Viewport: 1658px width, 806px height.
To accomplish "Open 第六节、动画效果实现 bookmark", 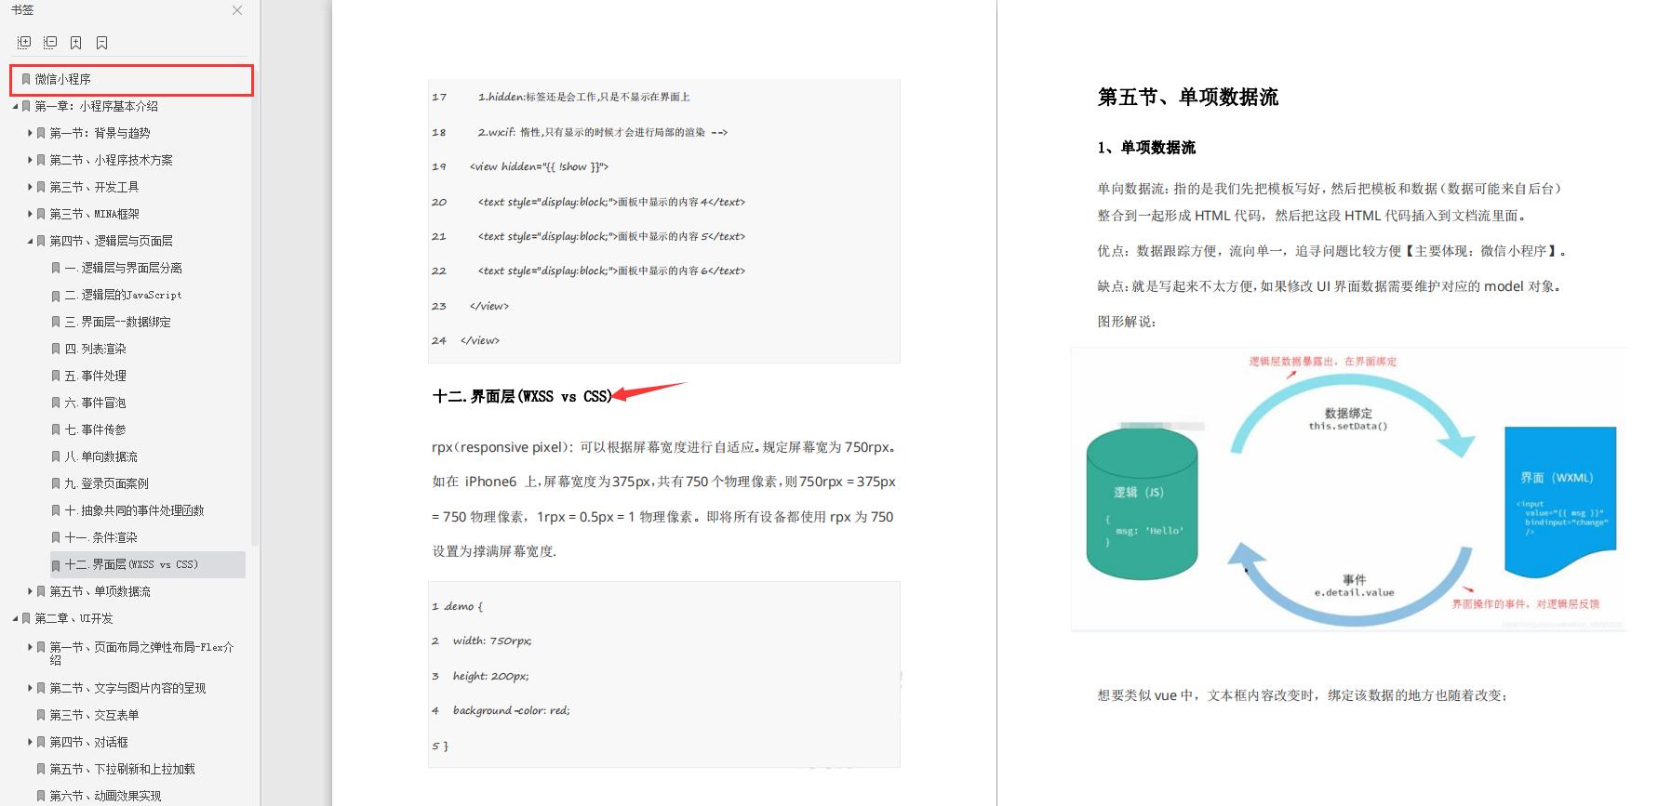I will coord(105,797).
